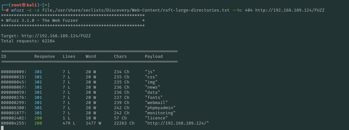Click the "fonts" payload entry

click(x=154, y=98)
